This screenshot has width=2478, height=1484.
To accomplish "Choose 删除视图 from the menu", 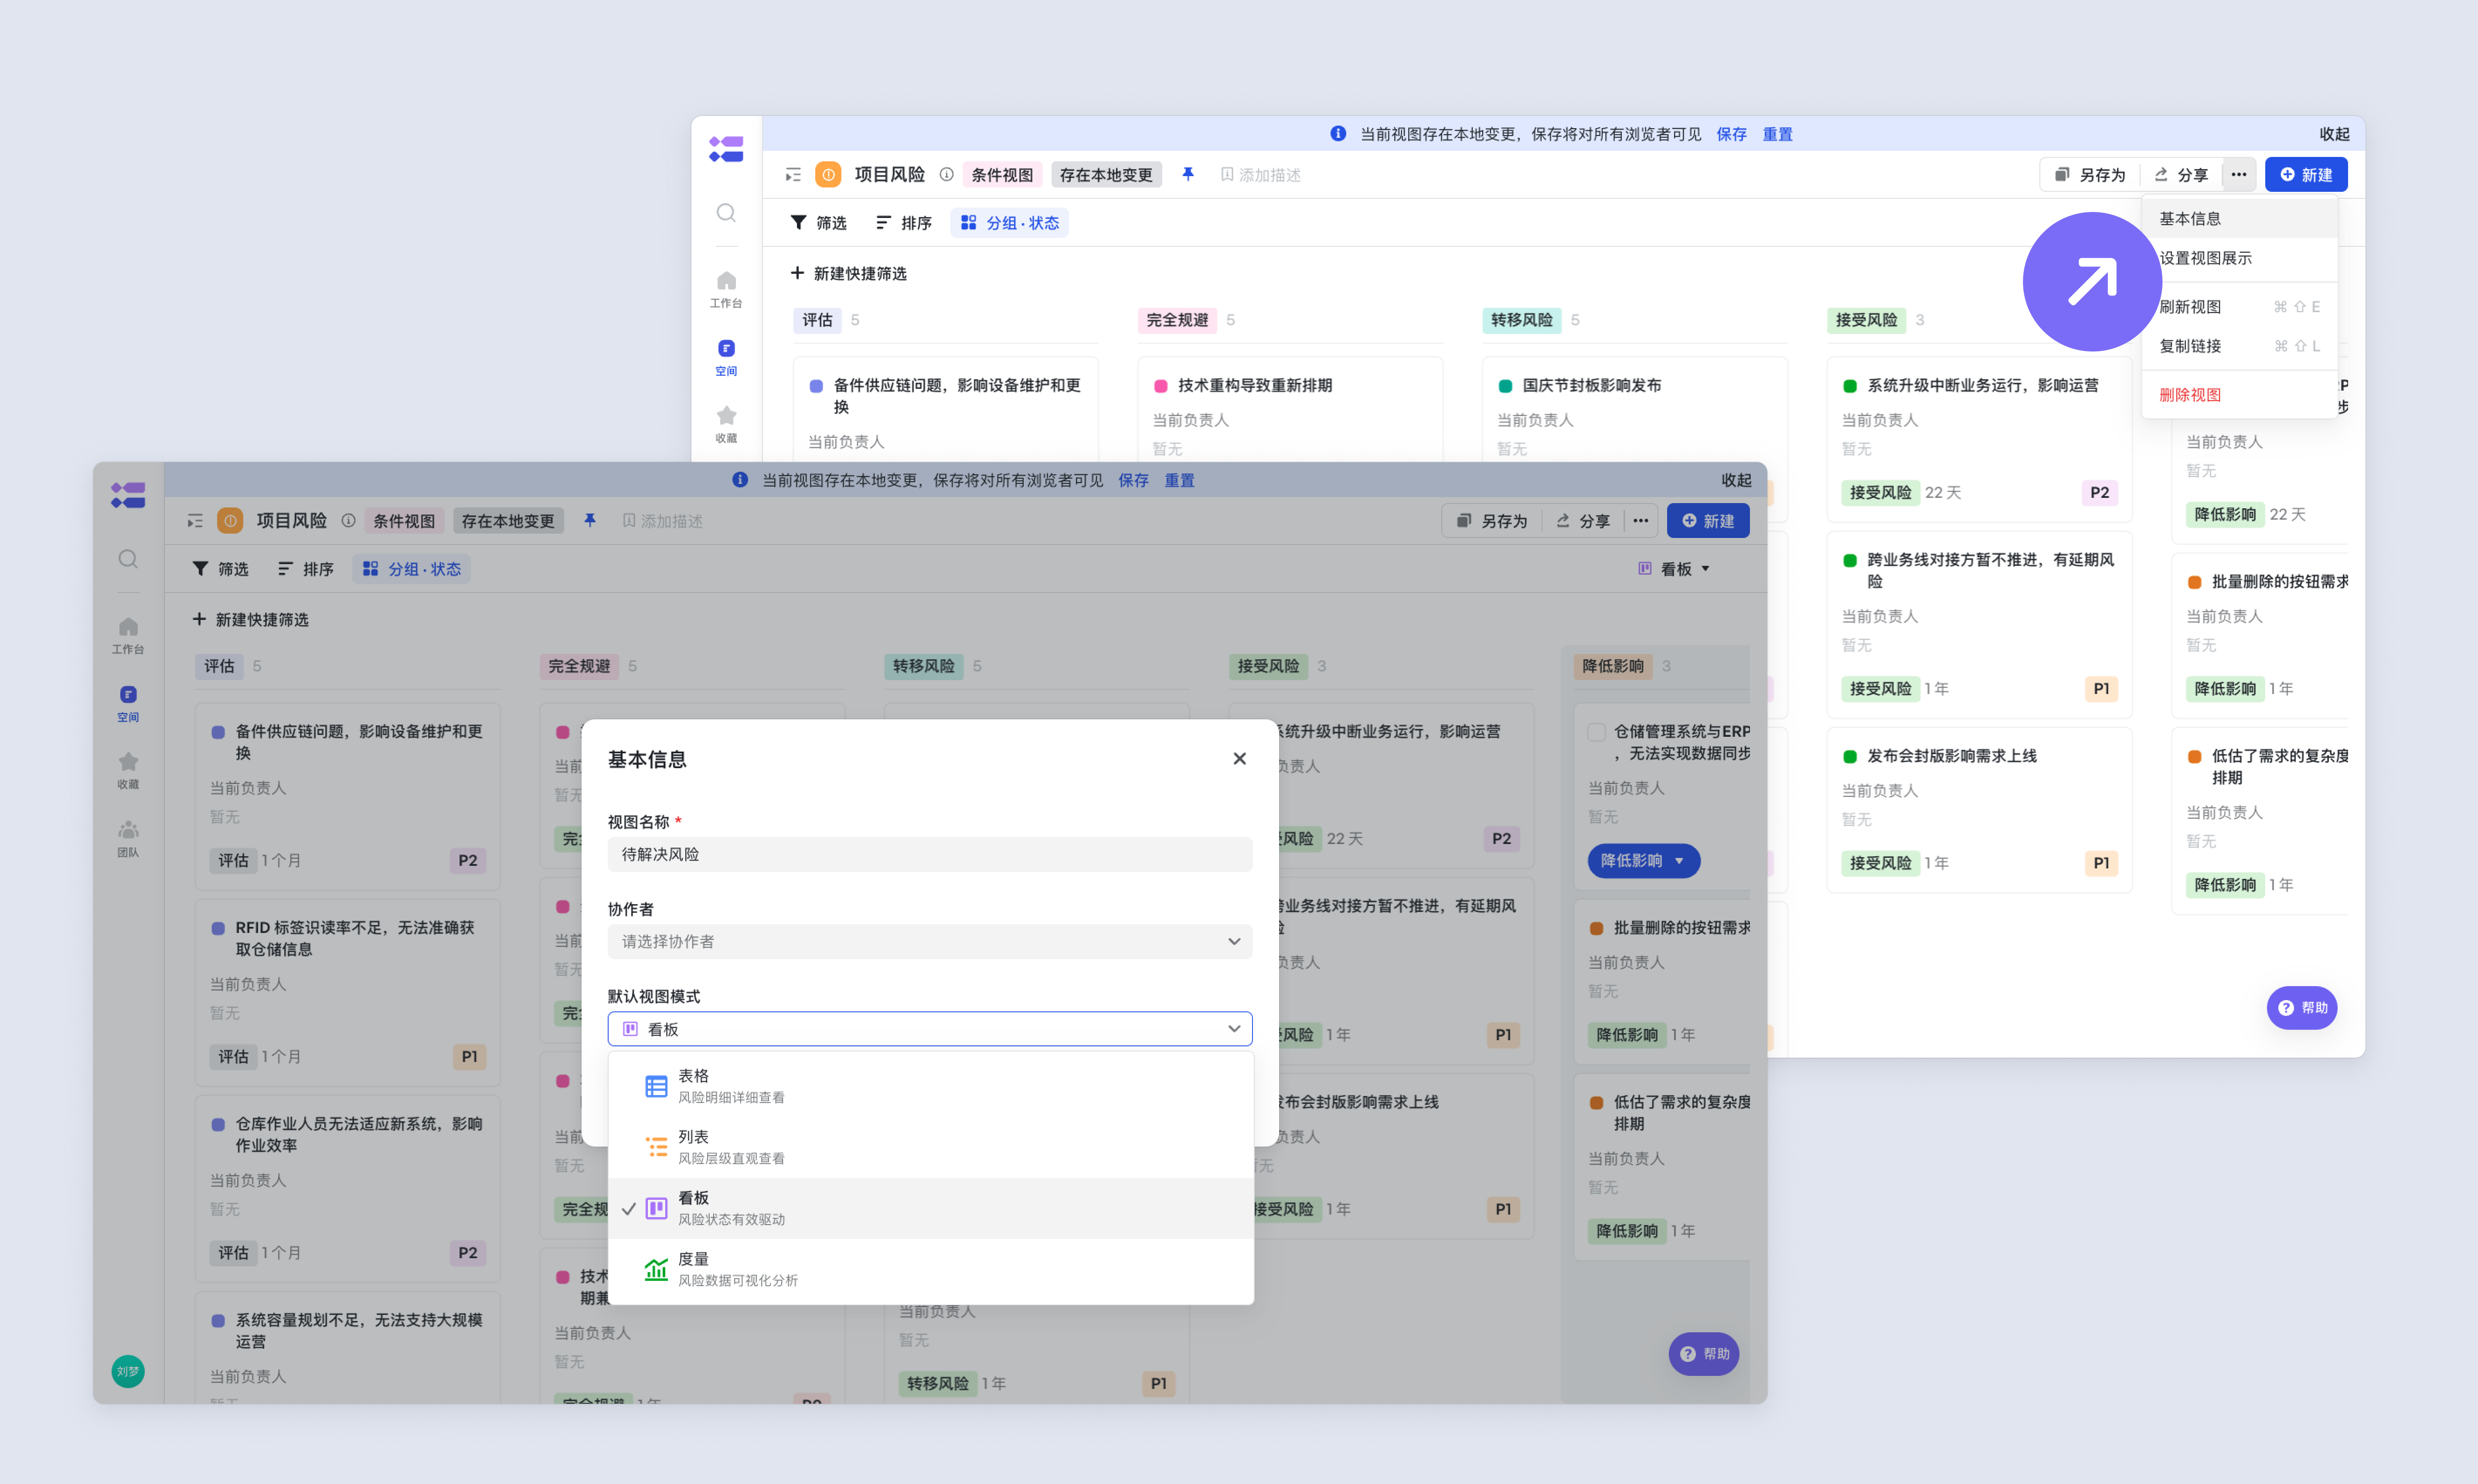I will pos(2239,395).
